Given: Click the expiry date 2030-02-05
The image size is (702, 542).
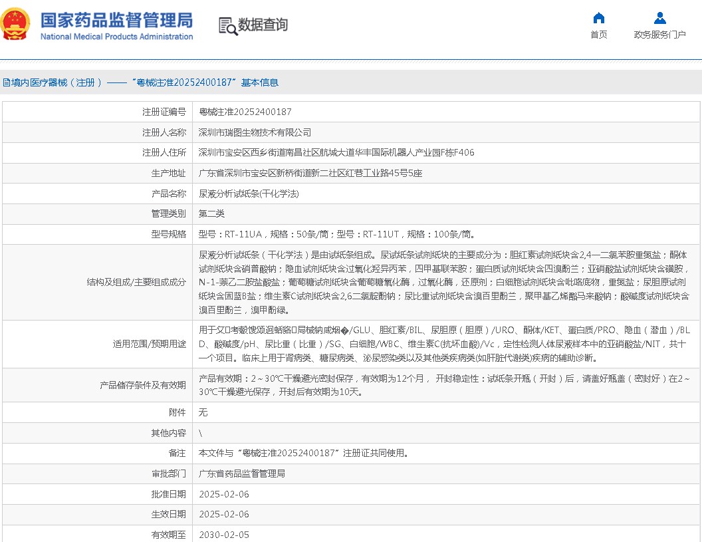Looking at the screenshot, I should [224, 535].
